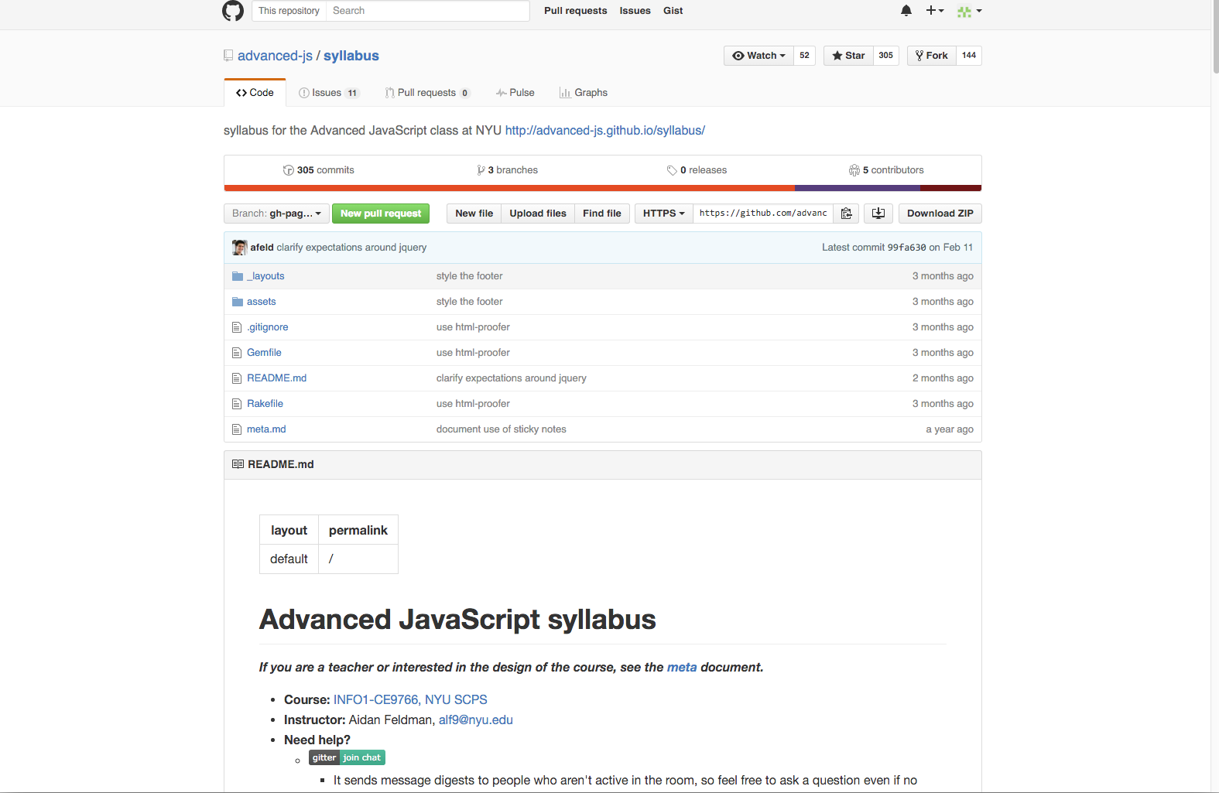Switch to the Pulse tab
1219x793 pixels.
point(515,93)
